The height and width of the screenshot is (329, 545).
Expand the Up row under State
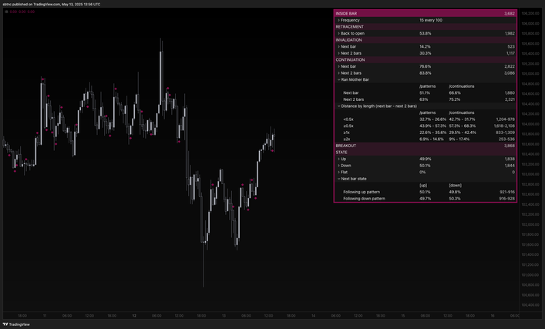[338, 159]
